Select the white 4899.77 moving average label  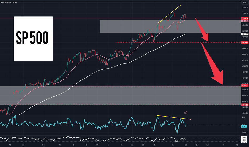[245, 34]
